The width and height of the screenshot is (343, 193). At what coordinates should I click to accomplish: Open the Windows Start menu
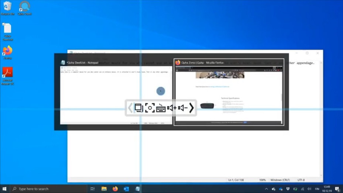pos(4,189)
